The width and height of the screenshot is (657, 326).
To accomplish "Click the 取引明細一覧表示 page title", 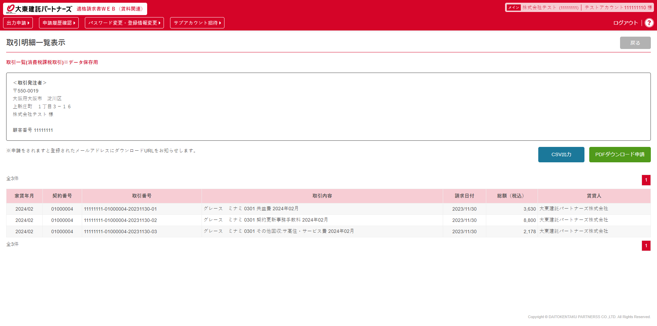I will (36, 42).
